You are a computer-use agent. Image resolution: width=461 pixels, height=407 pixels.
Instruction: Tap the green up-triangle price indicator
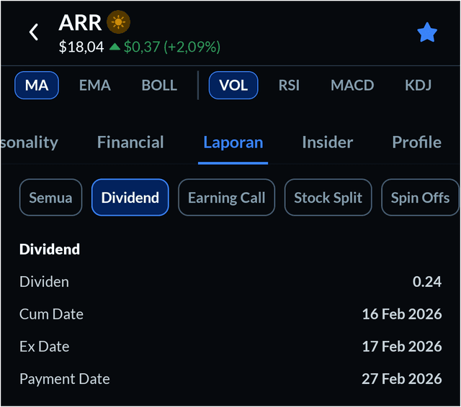point(115,46)
